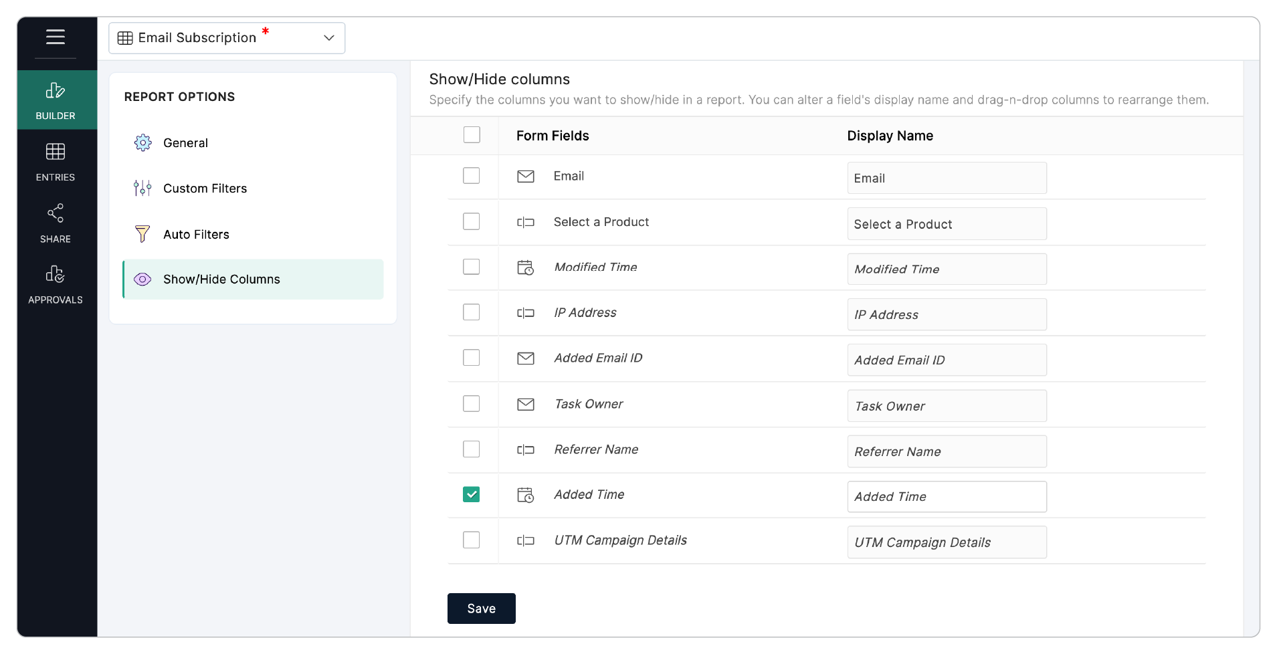1277x654 pixels.
Task: Open the Approvals icon in sidebar
Action: (56, 274)
